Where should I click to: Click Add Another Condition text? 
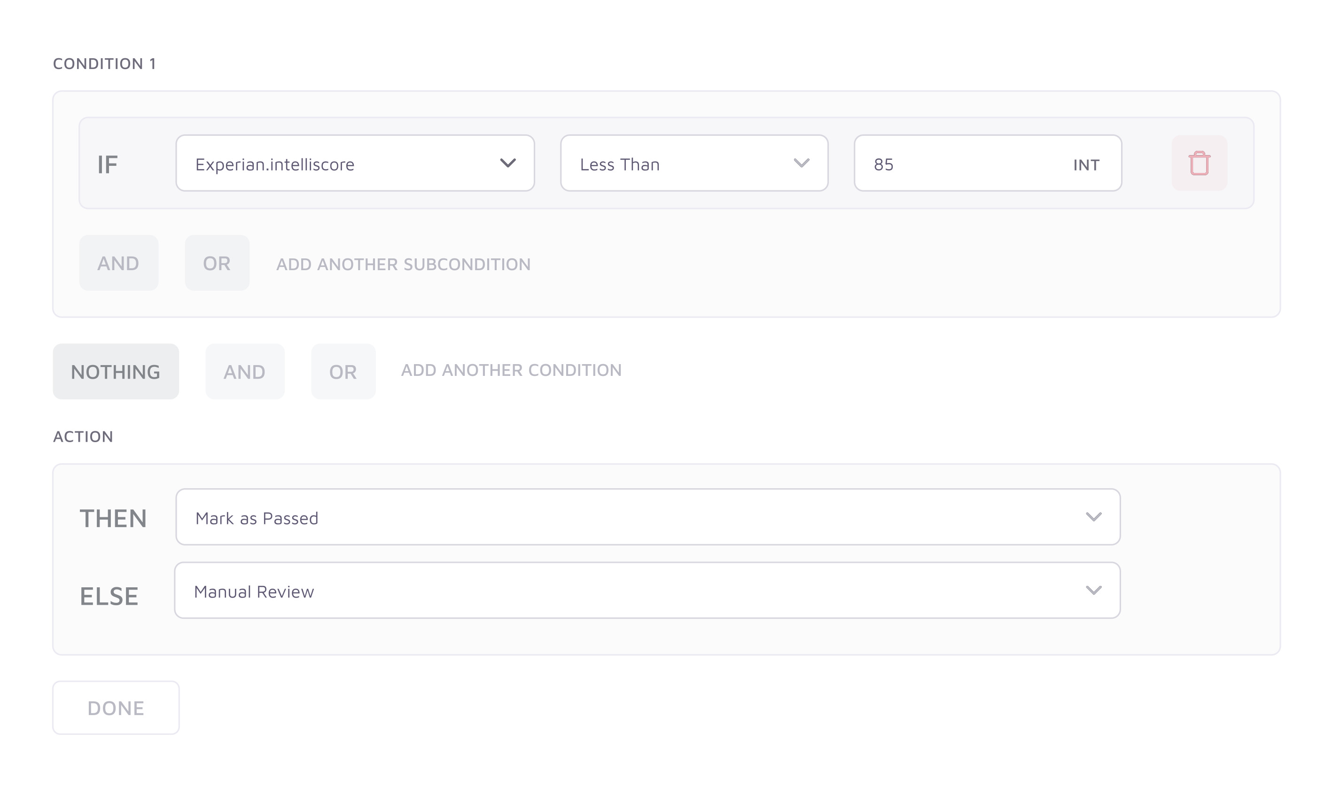coord(511,370)
